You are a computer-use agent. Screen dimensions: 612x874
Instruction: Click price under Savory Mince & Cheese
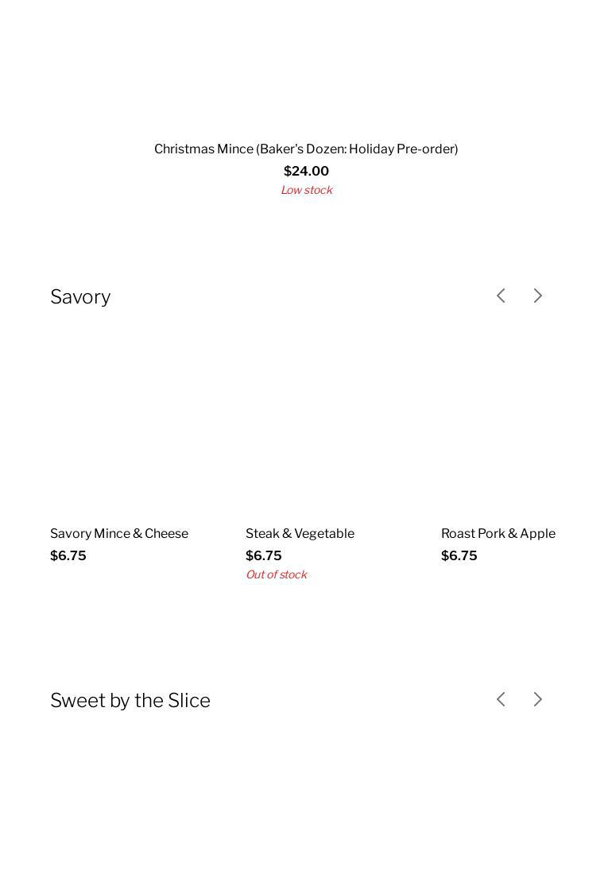click(x=68, y=555)
